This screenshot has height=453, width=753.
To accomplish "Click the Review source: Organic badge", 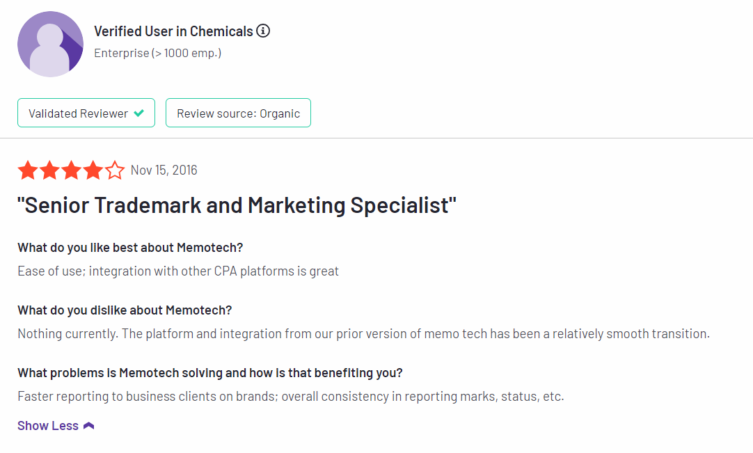I will [238, 113].
